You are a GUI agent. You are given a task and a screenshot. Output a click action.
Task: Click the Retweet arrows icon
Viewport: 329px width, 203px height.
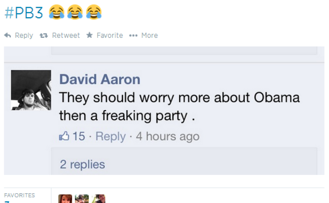44,36
